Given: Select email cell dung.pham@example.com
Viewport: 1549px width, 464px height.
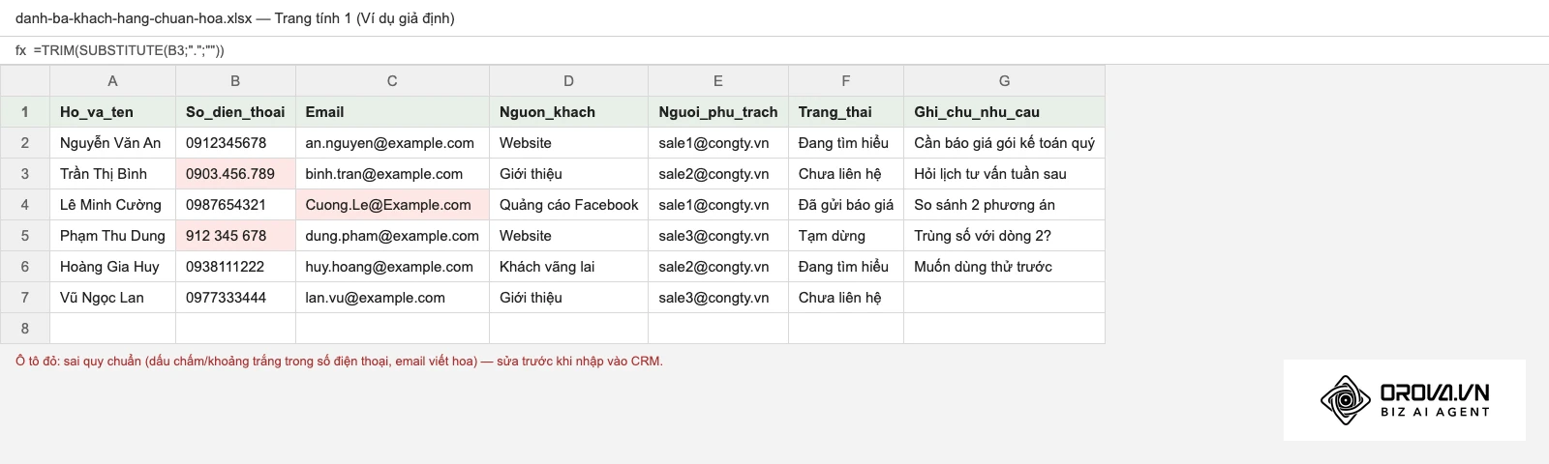Looking at the screenshot, I should pos(392,236).
